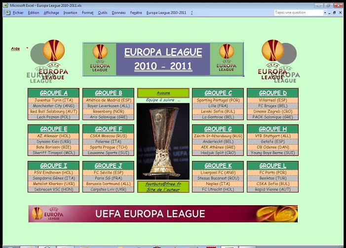Viewport: 346px width, 248px height.
Task: Click inside the 'Tapez une question' field
Action: click(299, 12)
